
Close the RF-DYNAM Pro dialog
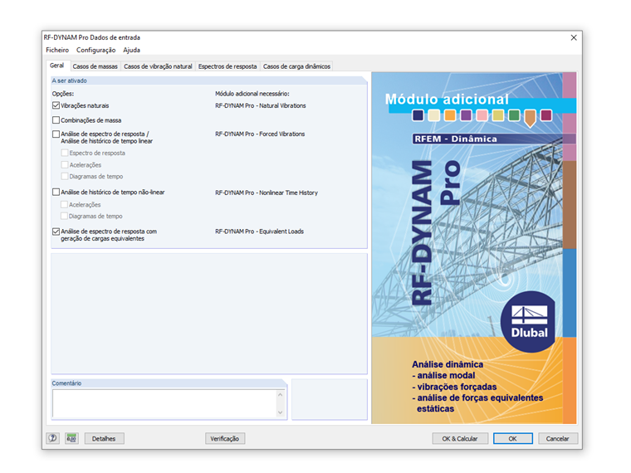click(574, 37)
